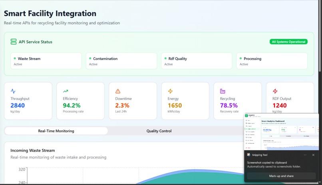This screenshot has height=185, width=322.
Task: Click the Efficiency value 94.2%
Action: pos(72,105)
